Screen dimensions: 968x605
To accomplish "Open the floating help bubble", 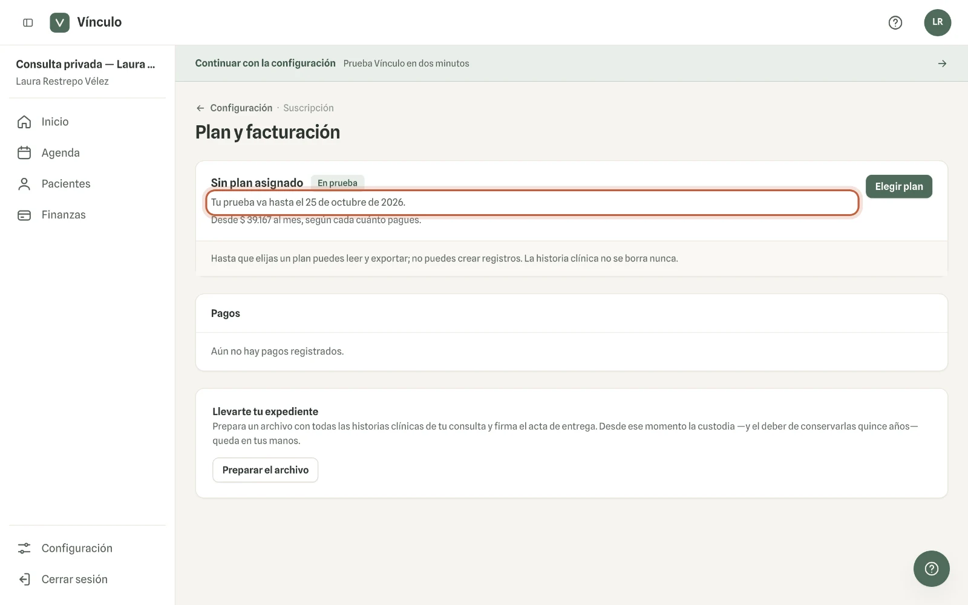I will 931,569.
